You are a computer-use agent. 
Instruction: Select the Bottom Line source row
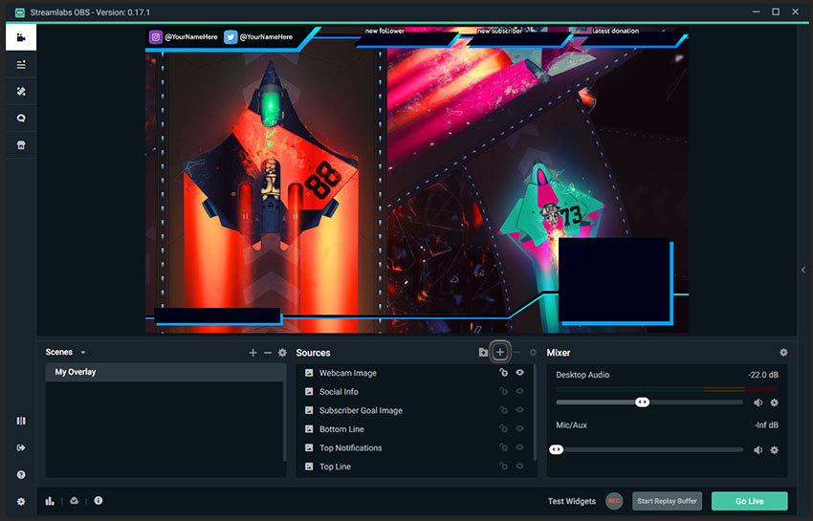coord(415,428)
